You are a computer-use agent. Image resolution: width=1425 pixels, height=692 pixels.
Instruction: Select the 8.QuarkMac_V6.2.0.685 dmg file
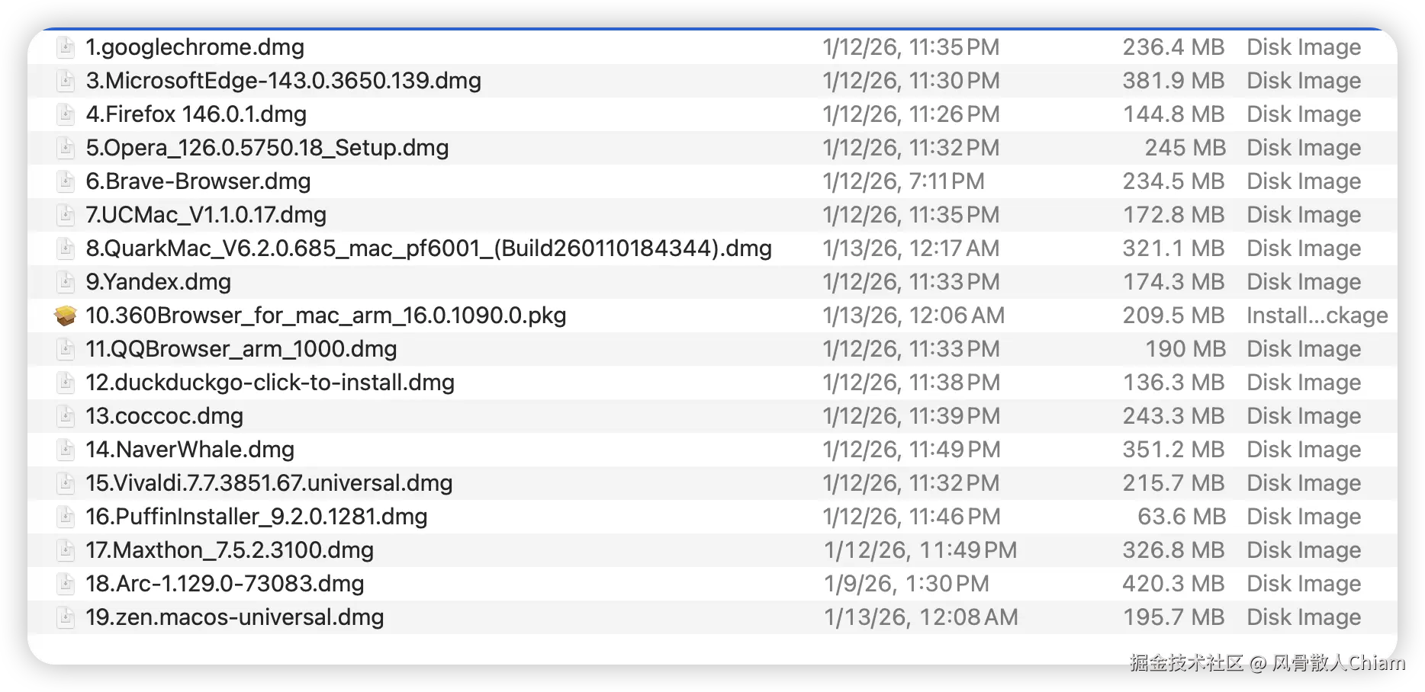429,248
